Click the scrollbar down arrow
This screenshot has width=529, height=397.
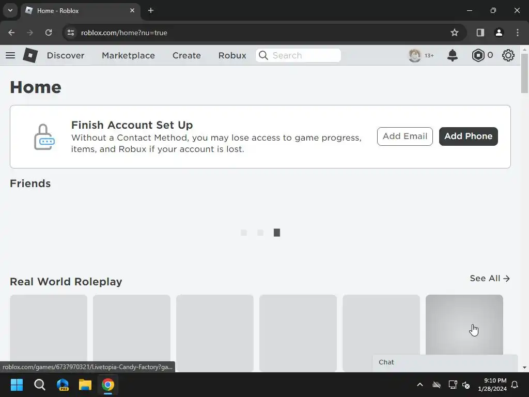(x=524, y=368)
